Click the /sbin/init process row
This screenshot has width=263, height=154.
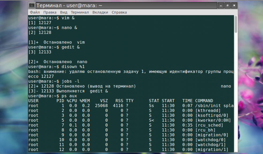[131, 106]
